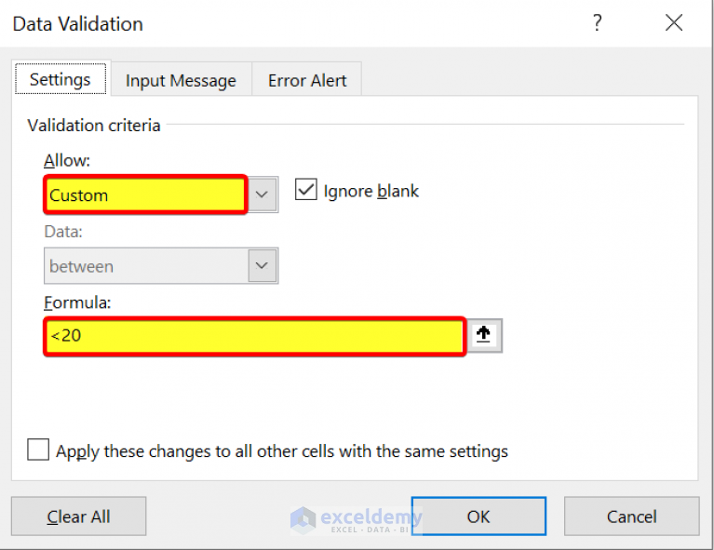Click the Clear All button
This screenshot has width=714, height=550.
79,516
